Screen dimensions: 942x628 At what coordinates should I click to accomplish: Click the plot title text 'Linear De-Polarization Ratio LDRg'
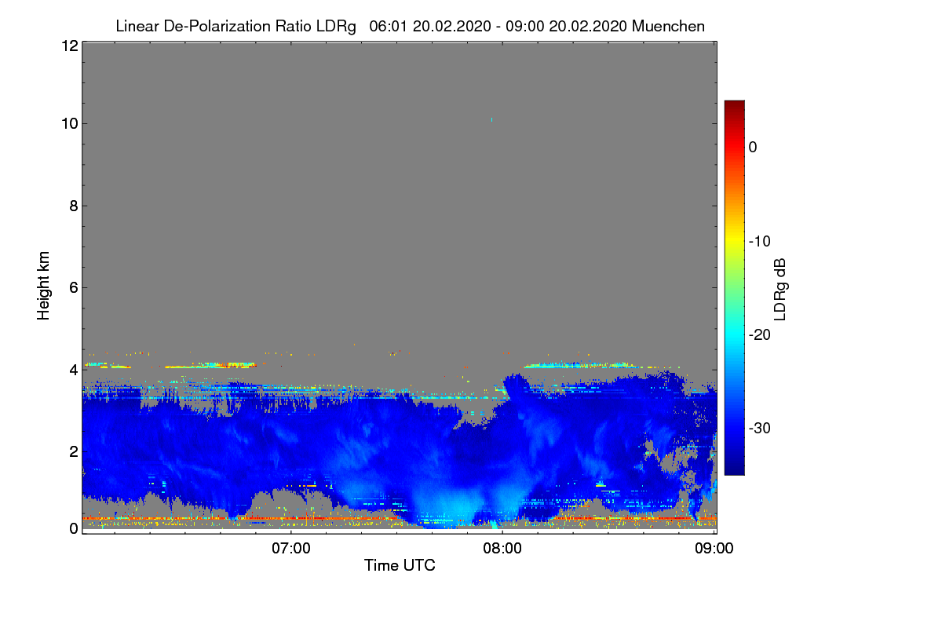pos(235,26)
